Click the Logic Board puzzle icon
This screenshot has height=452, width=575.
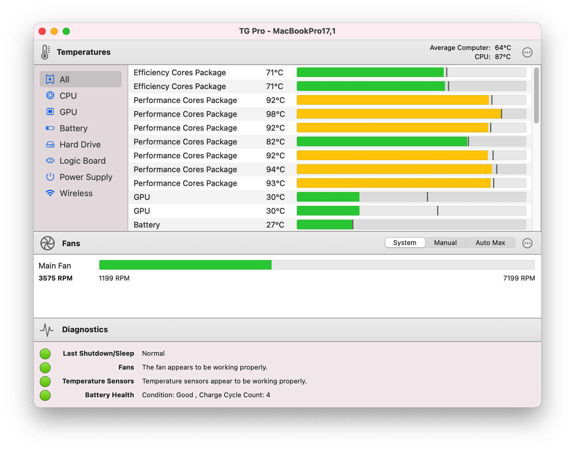pyautogui.click(x=50, y=161)
